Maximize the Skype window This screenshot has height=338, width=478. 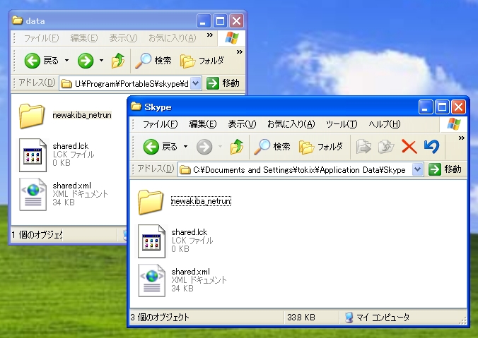point(442,107)
